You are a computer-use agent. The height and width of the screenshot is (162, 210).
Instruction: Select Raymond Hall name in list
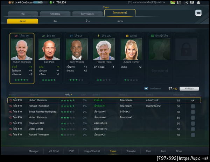(36, 123)
